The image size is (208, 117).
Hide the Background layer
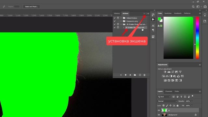point(159,115)
